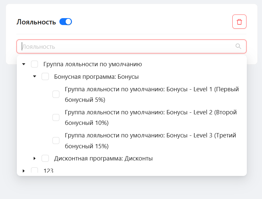
Task: Check Бонусная программа: Бонусы checkbox
Action: [45, 76]
